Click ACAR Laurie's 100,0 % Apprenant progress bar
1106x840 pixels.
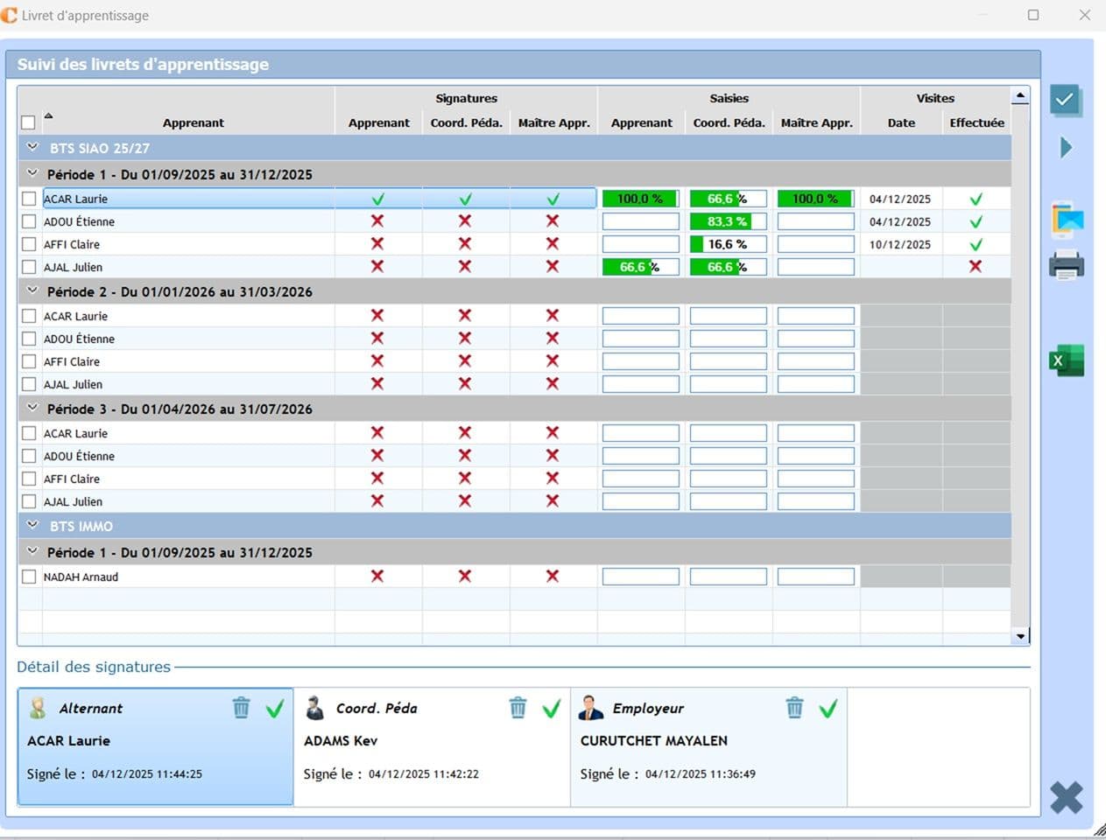(x=640, y=199)
